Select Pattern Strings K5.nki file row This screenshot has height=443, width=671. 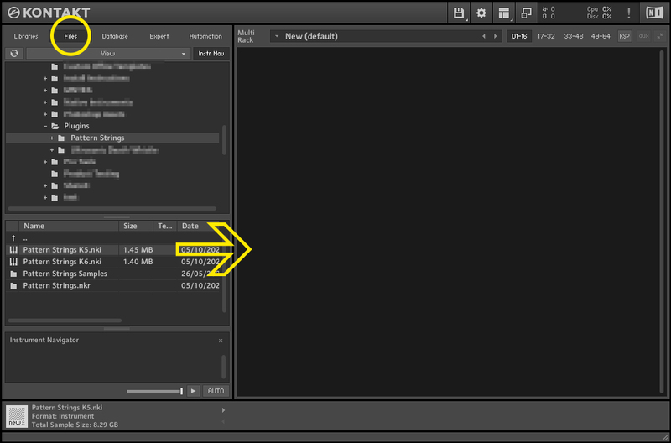point(114,250)
